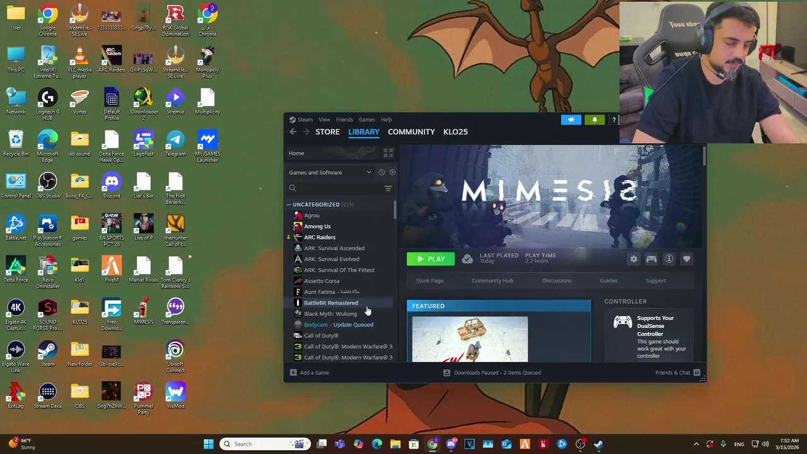This screenshot has width=807, height=454.
Task: Open Downloads Paused status
Action: (x=492, y=373)
